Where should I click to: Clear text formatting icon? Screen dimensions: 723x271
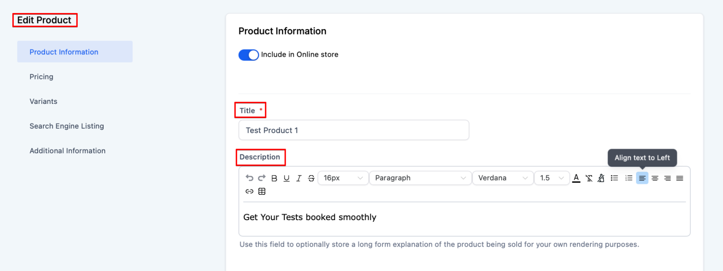click(x=589, y=178)
